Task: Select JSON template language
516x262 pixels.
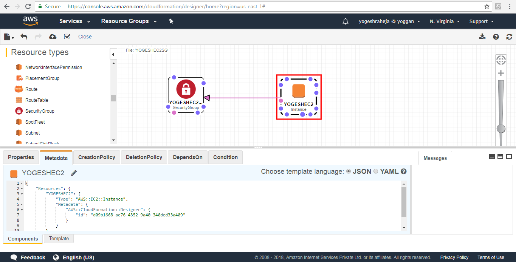Action: pos(349,172)
